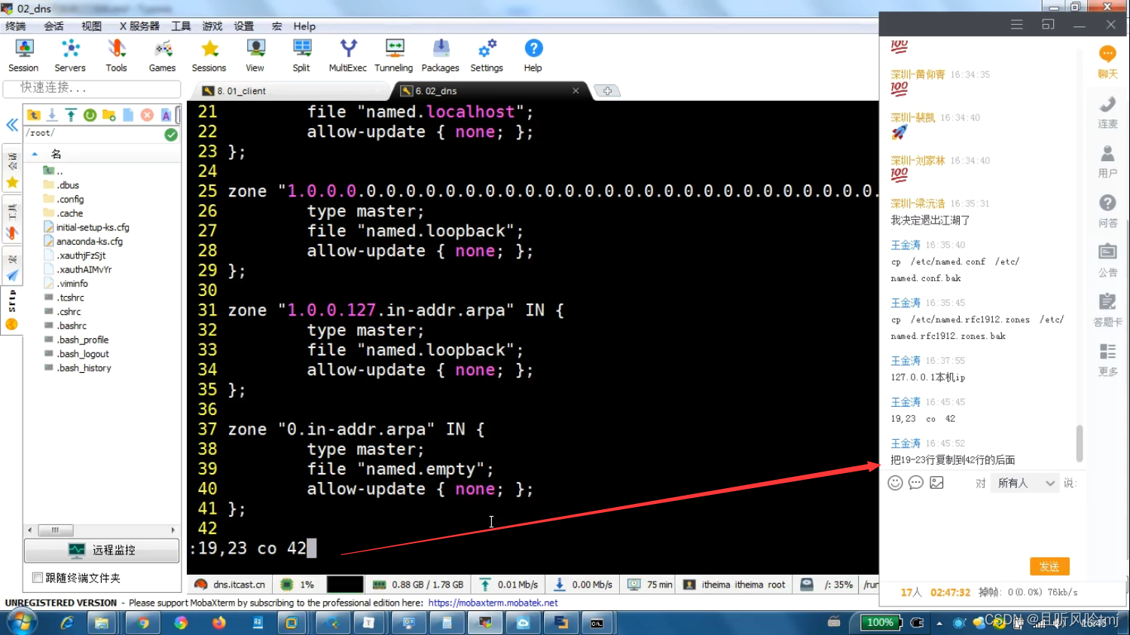This screenshot has height=635, width=1130.
Task: Open the 会话 sessions side tab
Action: click(11, 169)
